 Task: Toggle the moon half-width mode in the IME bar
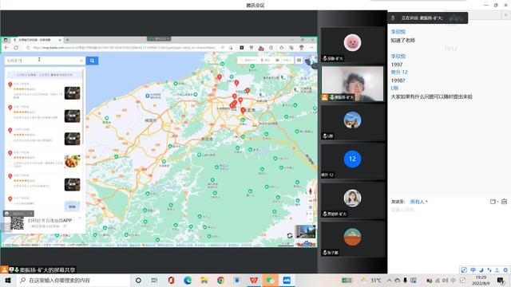(481, 270)
